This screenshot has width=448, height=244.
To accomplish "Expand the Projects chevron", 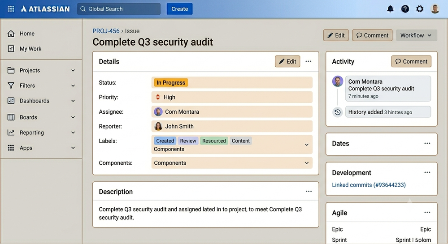I will pyautogui.click(x=73, y=70).
